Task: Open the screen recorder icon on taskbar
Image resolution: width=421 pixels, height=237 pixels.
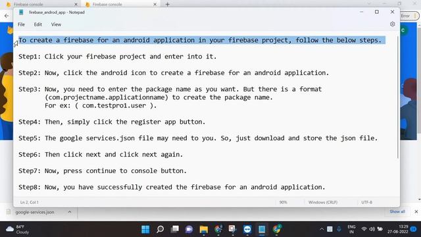Action: (x=232, y=229)
